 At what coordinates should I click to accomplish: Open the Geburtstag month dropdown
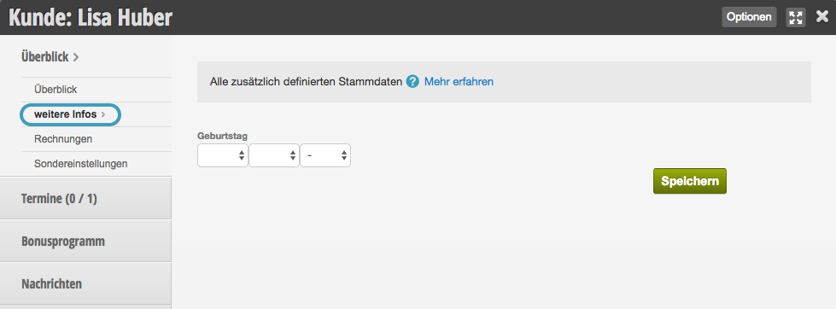273,155
